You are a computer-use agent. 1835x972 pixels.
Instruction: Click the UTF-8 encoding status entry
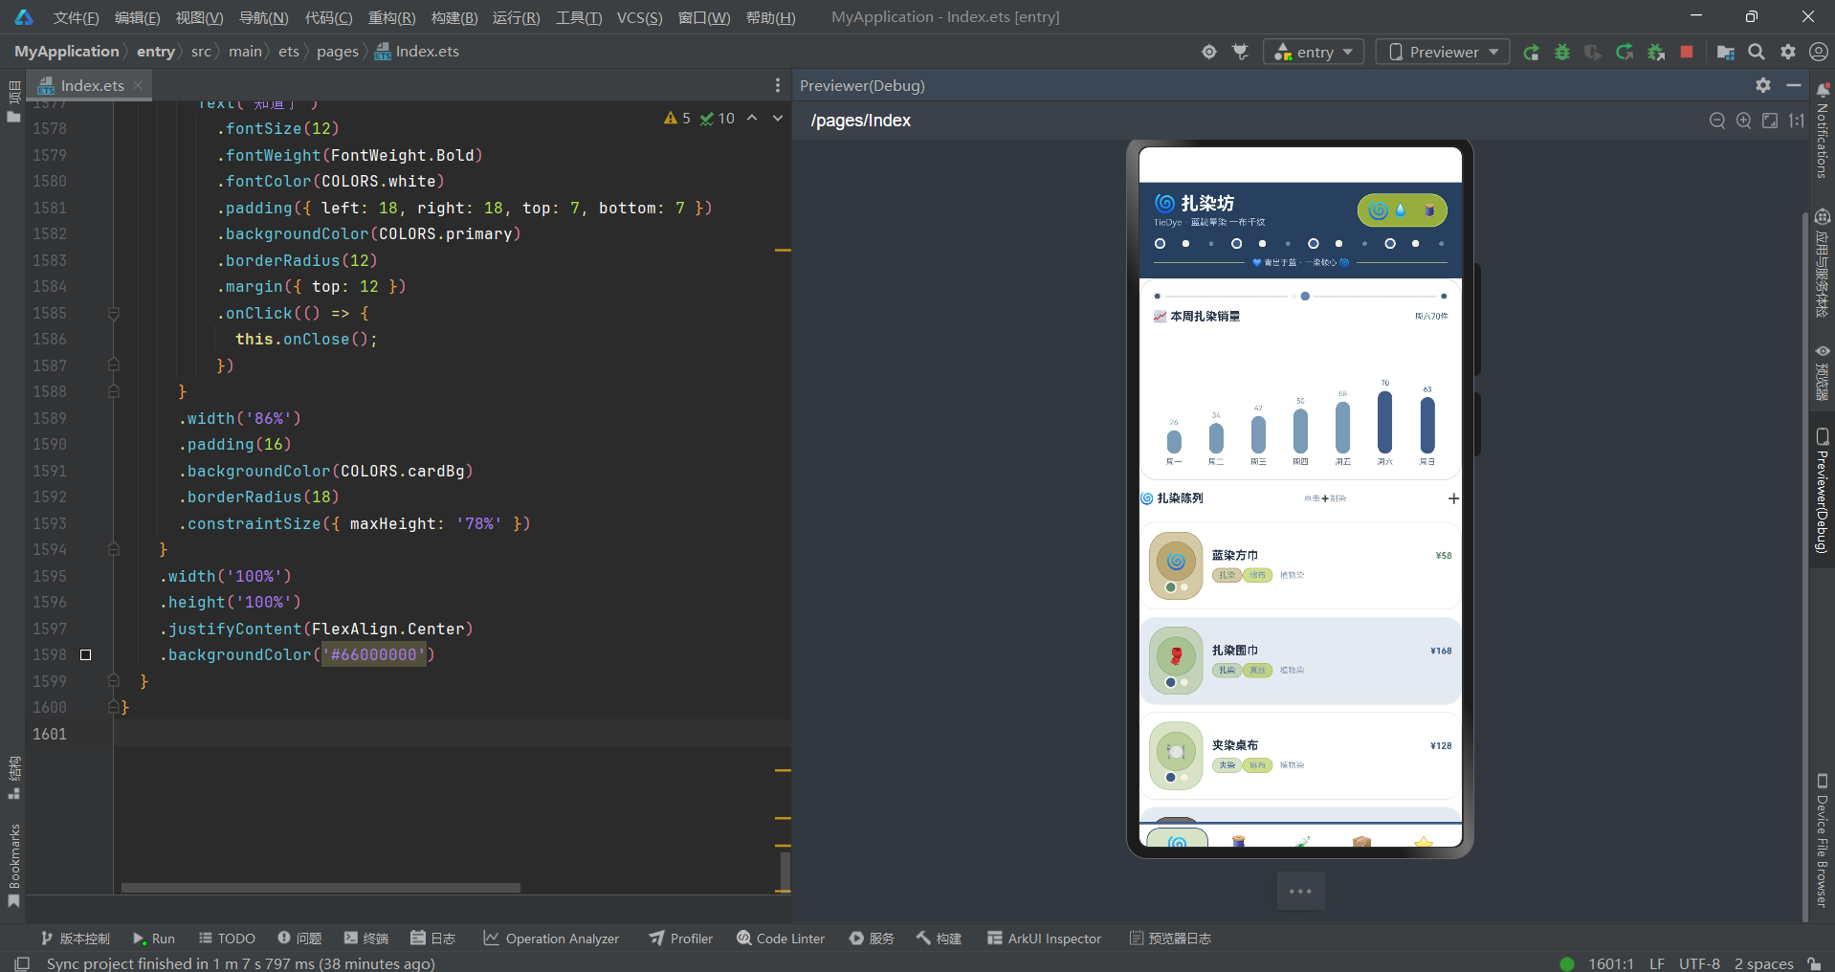[x=1699, y=963]
